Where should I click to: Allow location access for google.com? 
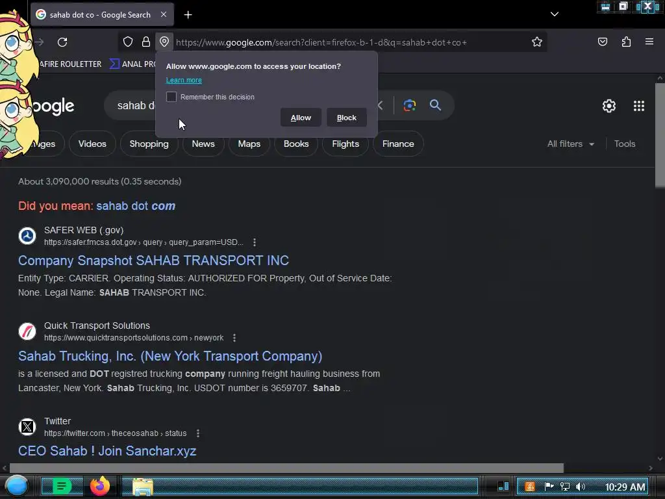tap(301, 118)
